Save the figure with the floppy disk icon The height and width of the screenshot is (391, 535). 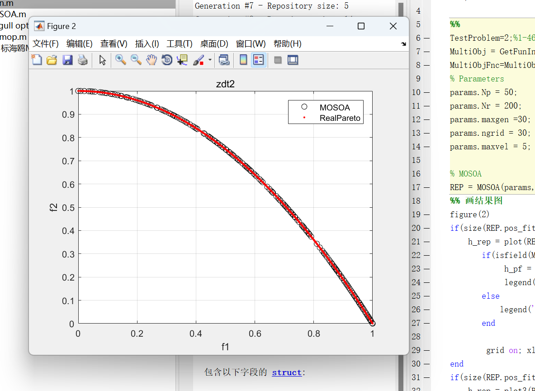tap(67, 60)
